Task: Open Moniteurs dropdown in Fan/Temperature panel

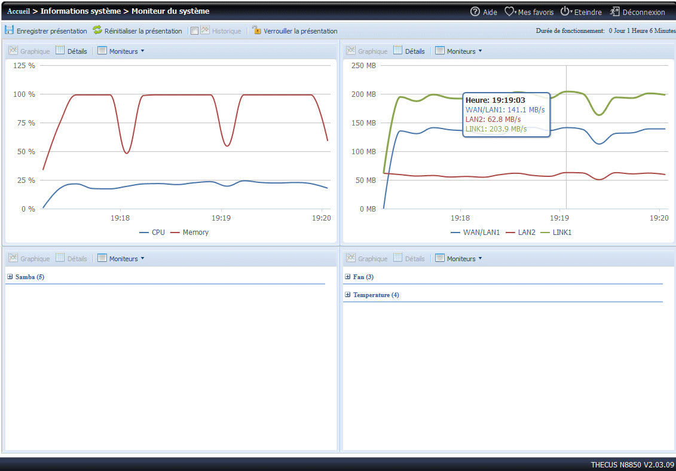Action: coord(458,258)
